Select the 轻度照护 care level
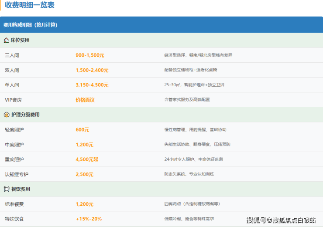The height and width of the screenshot is (227, 323). (x=14, y=130)
